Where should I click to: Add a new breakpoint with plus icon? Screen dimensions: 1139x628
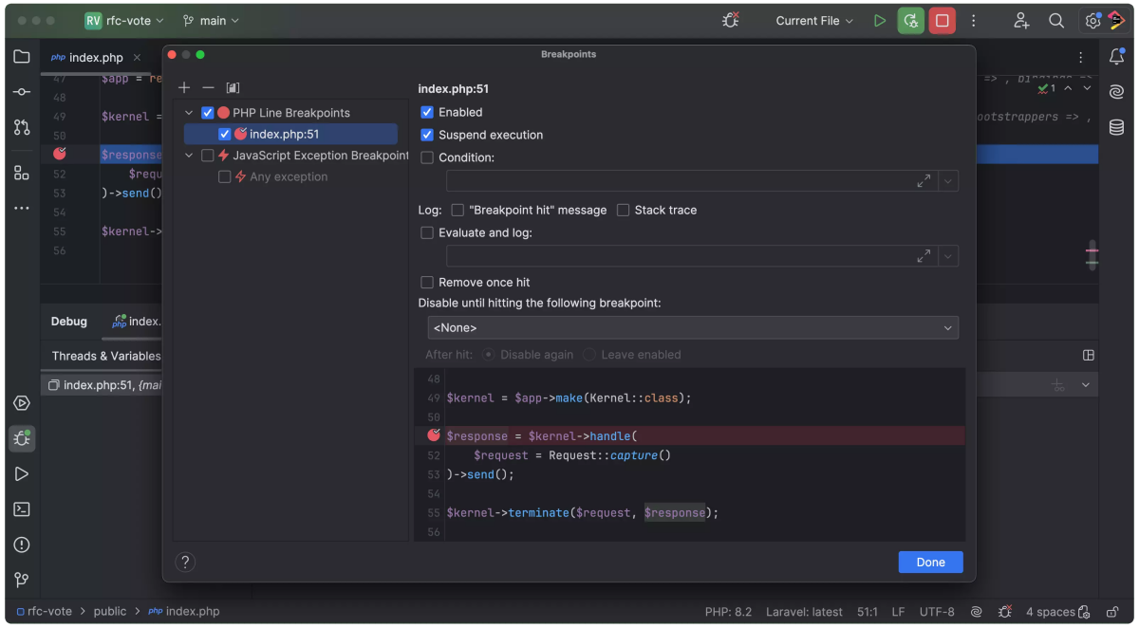184,87
